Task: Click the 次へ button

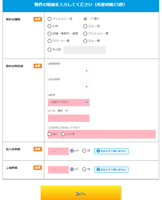Action: (x=81, y=194)
